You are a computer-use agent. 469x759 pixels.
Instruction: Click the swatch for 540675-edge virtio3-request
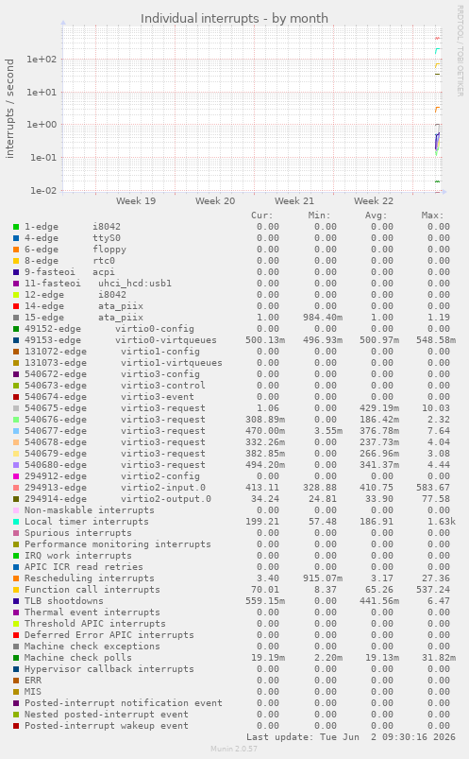tap(16, 408)
